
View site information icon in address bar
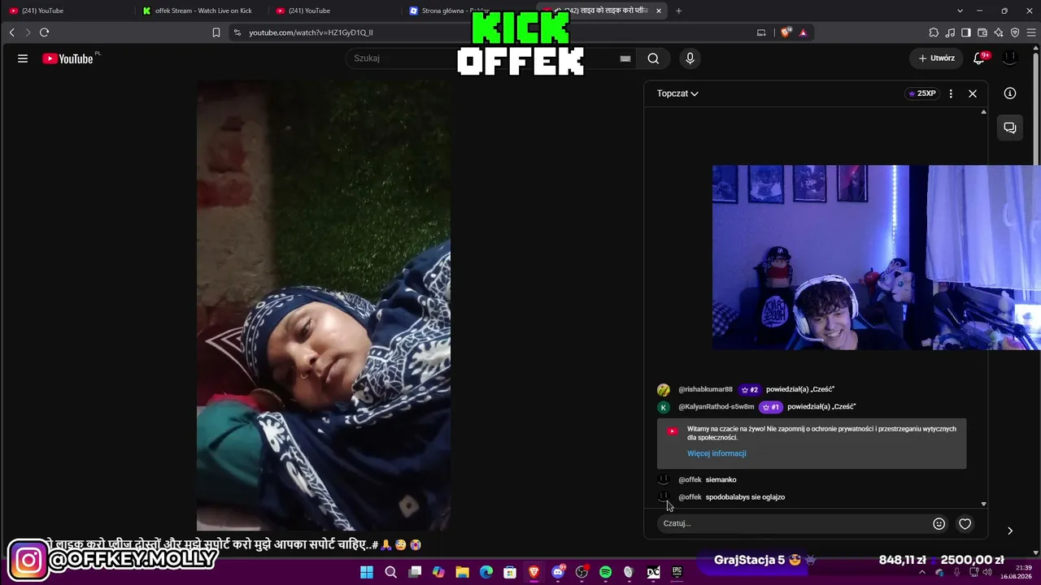click(237, 32)
